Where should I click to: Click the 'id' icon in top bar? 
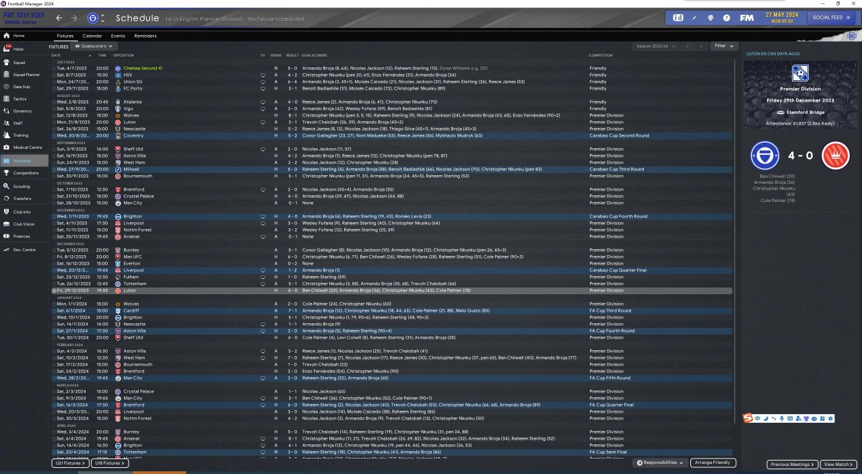(678, 17)
